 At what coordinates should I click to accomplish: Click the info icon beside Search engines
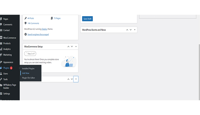[x=25, y=34]
